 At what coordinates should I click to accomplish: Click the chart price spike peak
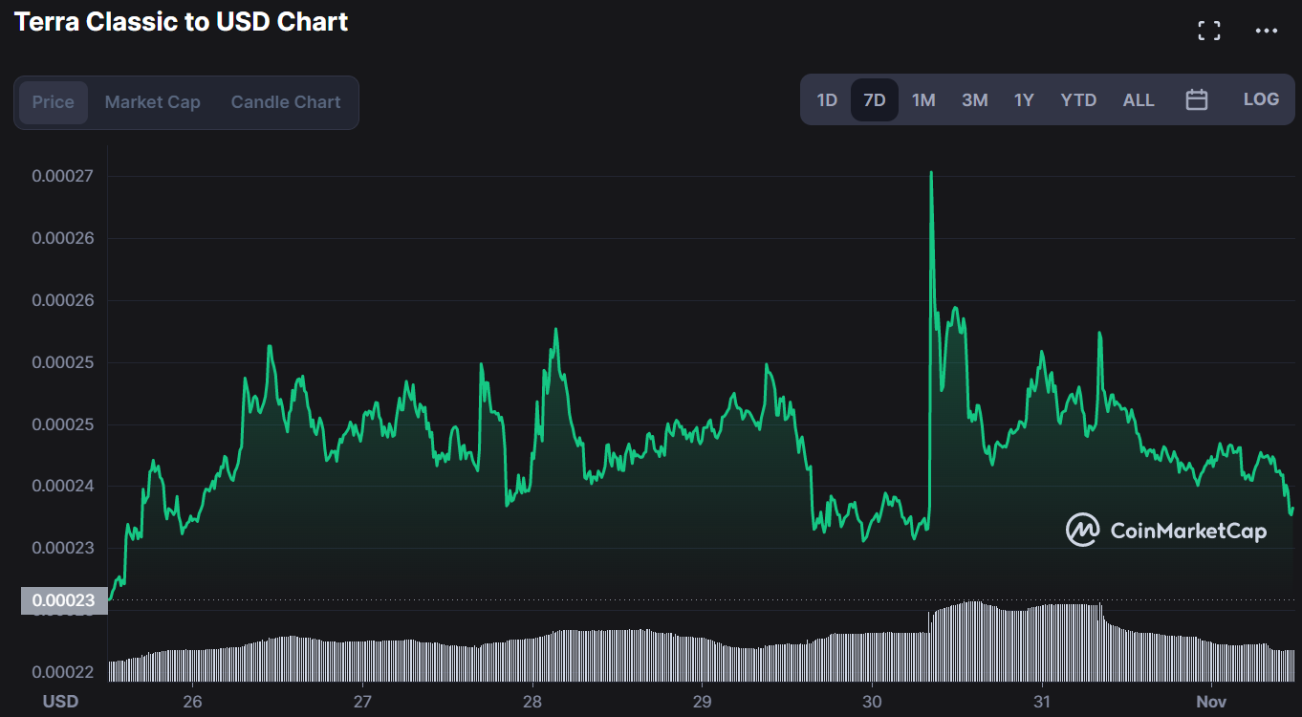click(x=930, y=174)
